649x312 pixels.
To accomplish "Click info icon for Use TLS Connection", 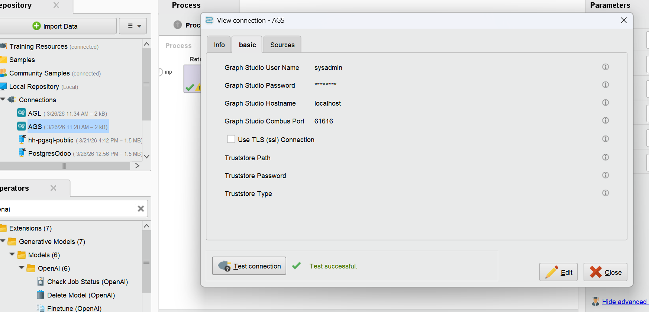I will click(606, 139).
